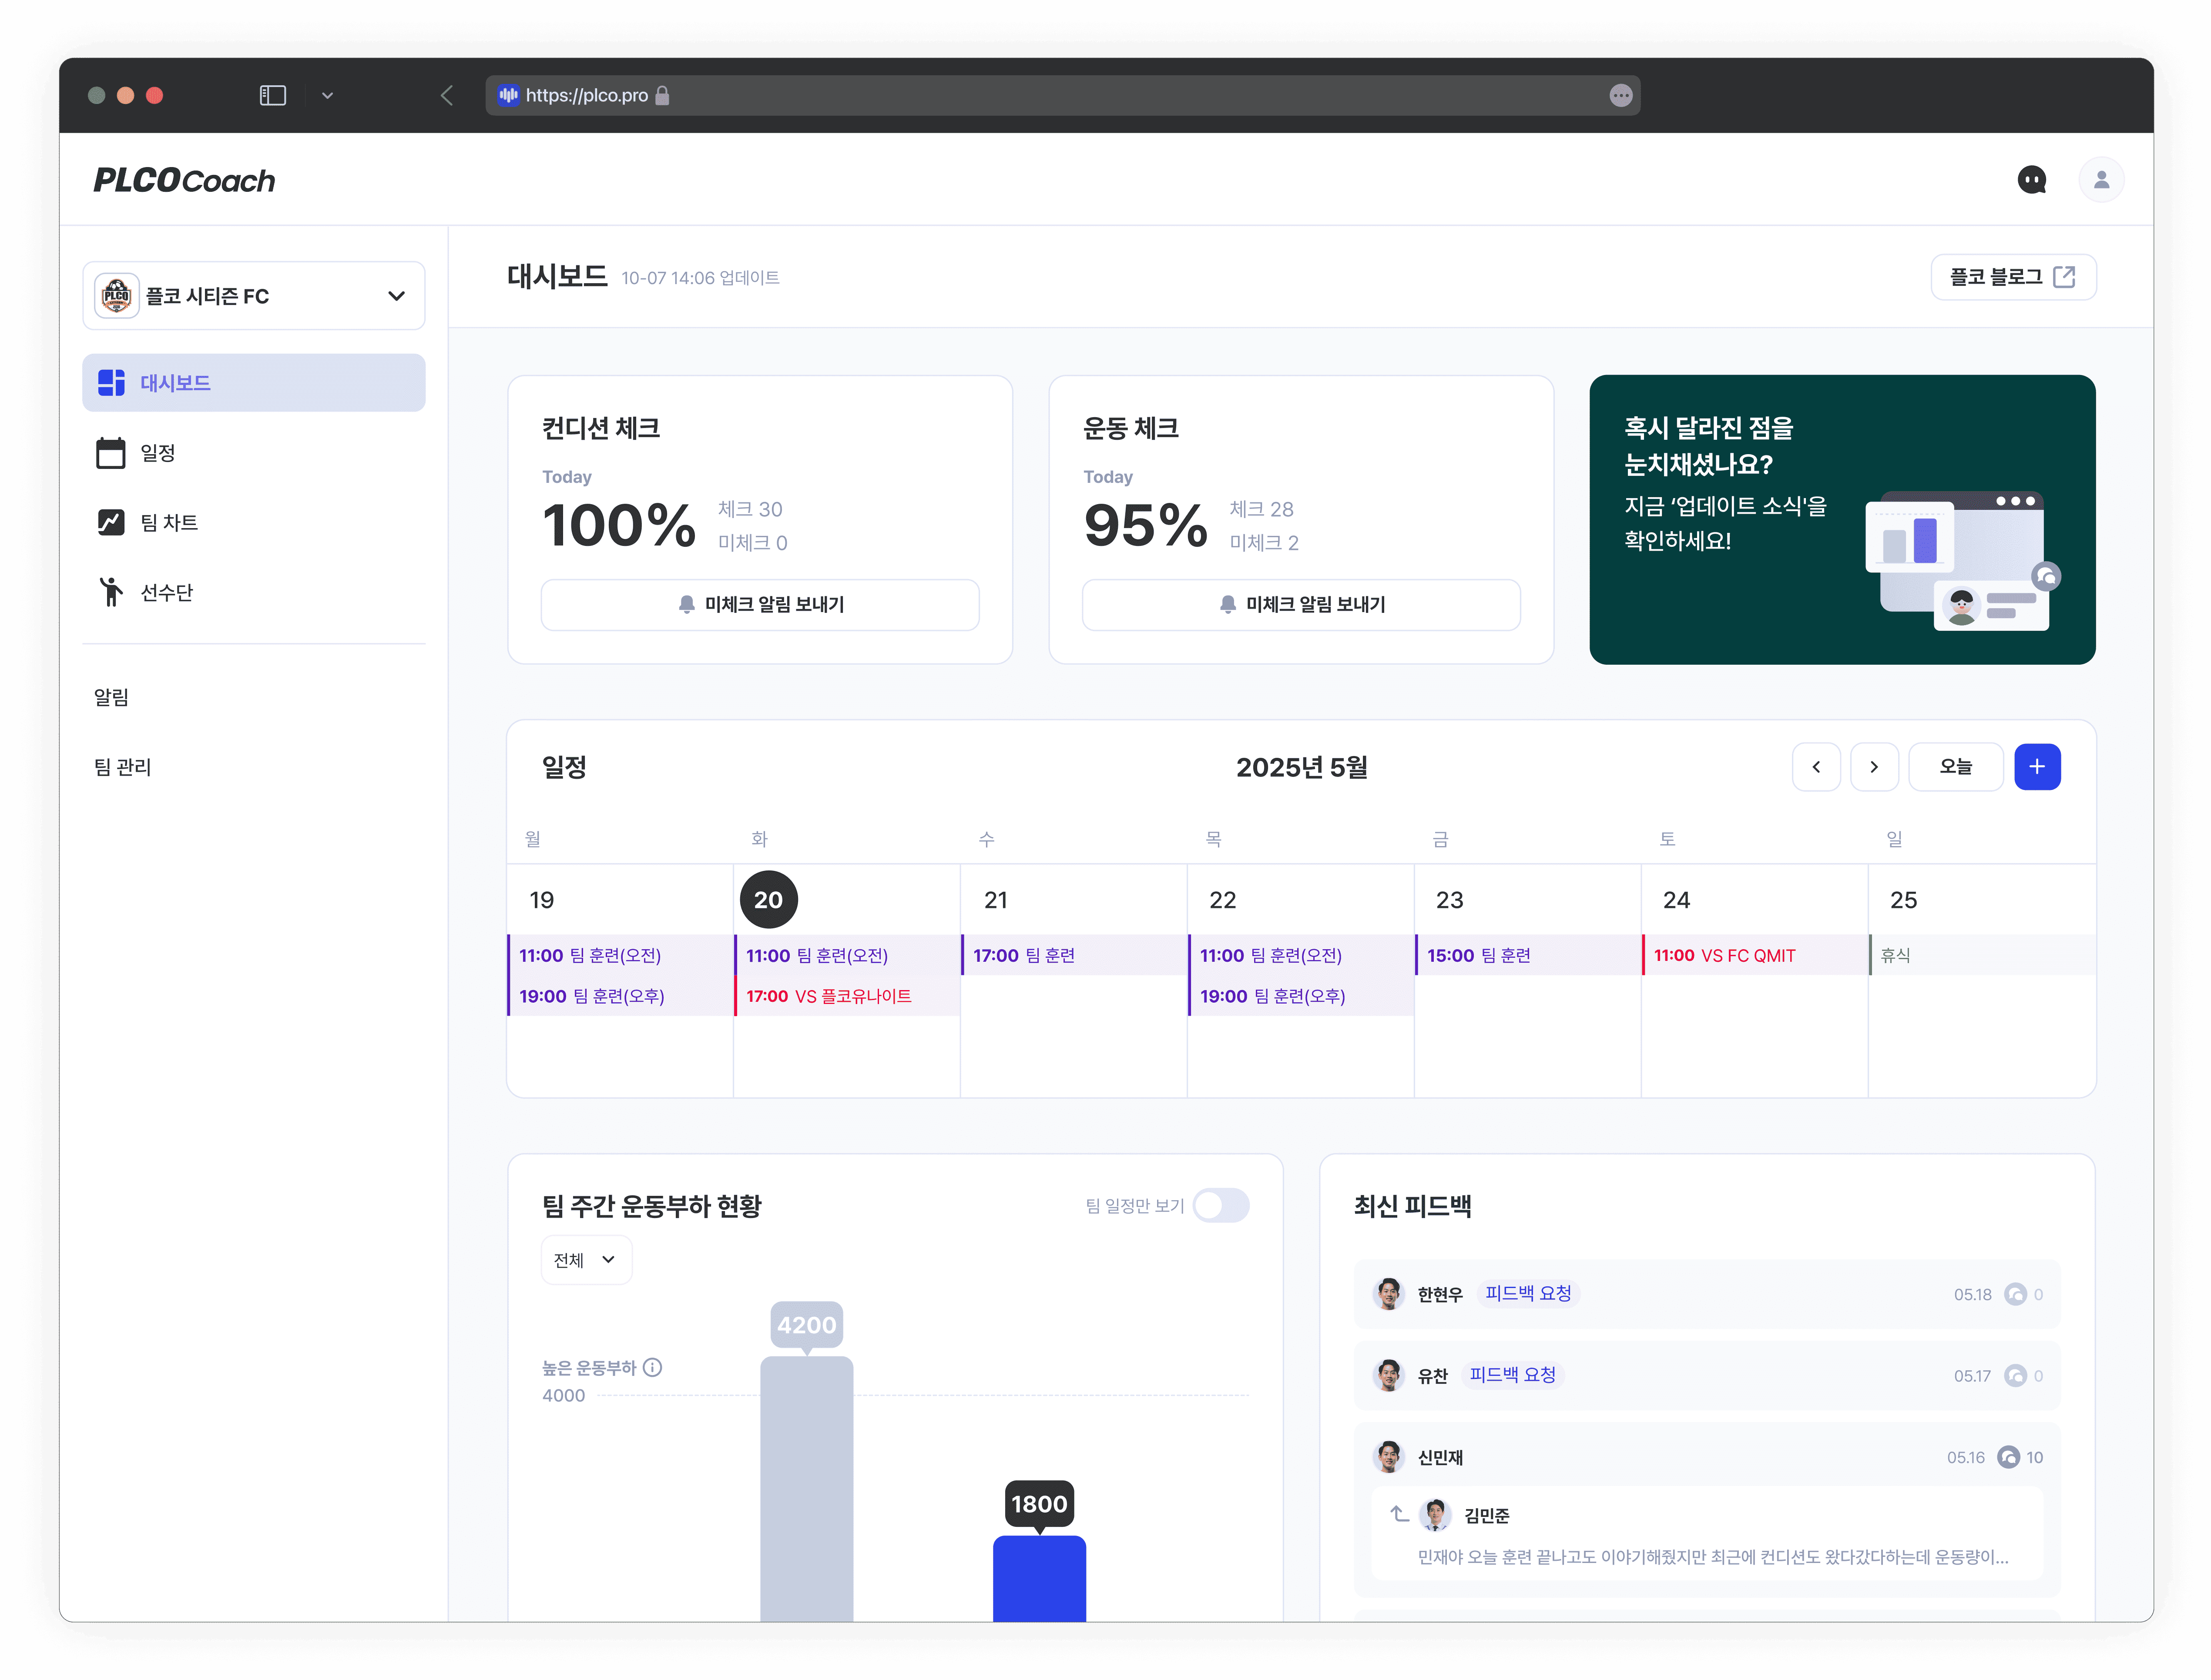
Task: Click the next month arrow in calendar
Action: [1875, 766]
